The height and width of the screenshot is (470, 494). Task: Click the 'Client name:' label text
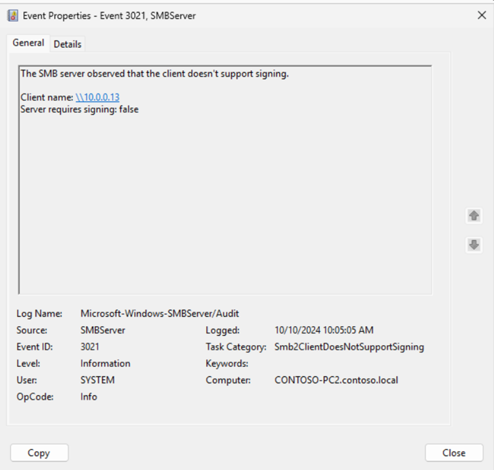(x=47, y=97)
